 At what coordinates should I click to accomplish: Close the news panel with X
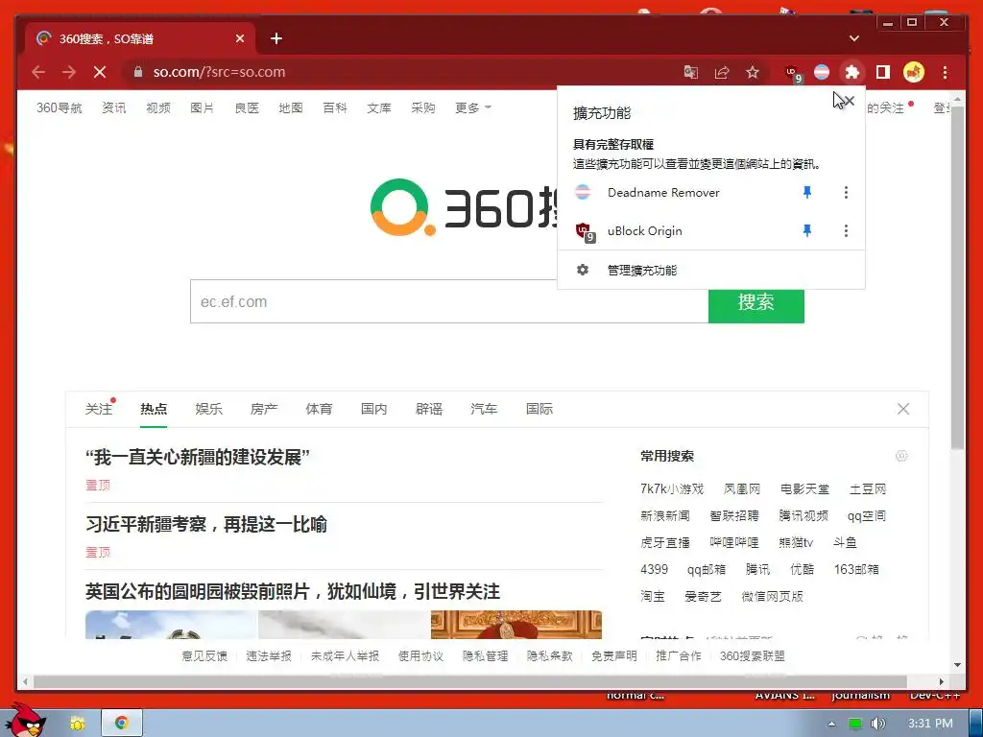coord(903,409)
